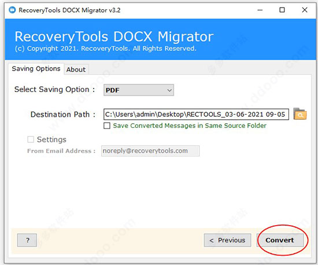Switch to the About tab
The width and height of the screenshot is (318, 265).
coord(76,69)
